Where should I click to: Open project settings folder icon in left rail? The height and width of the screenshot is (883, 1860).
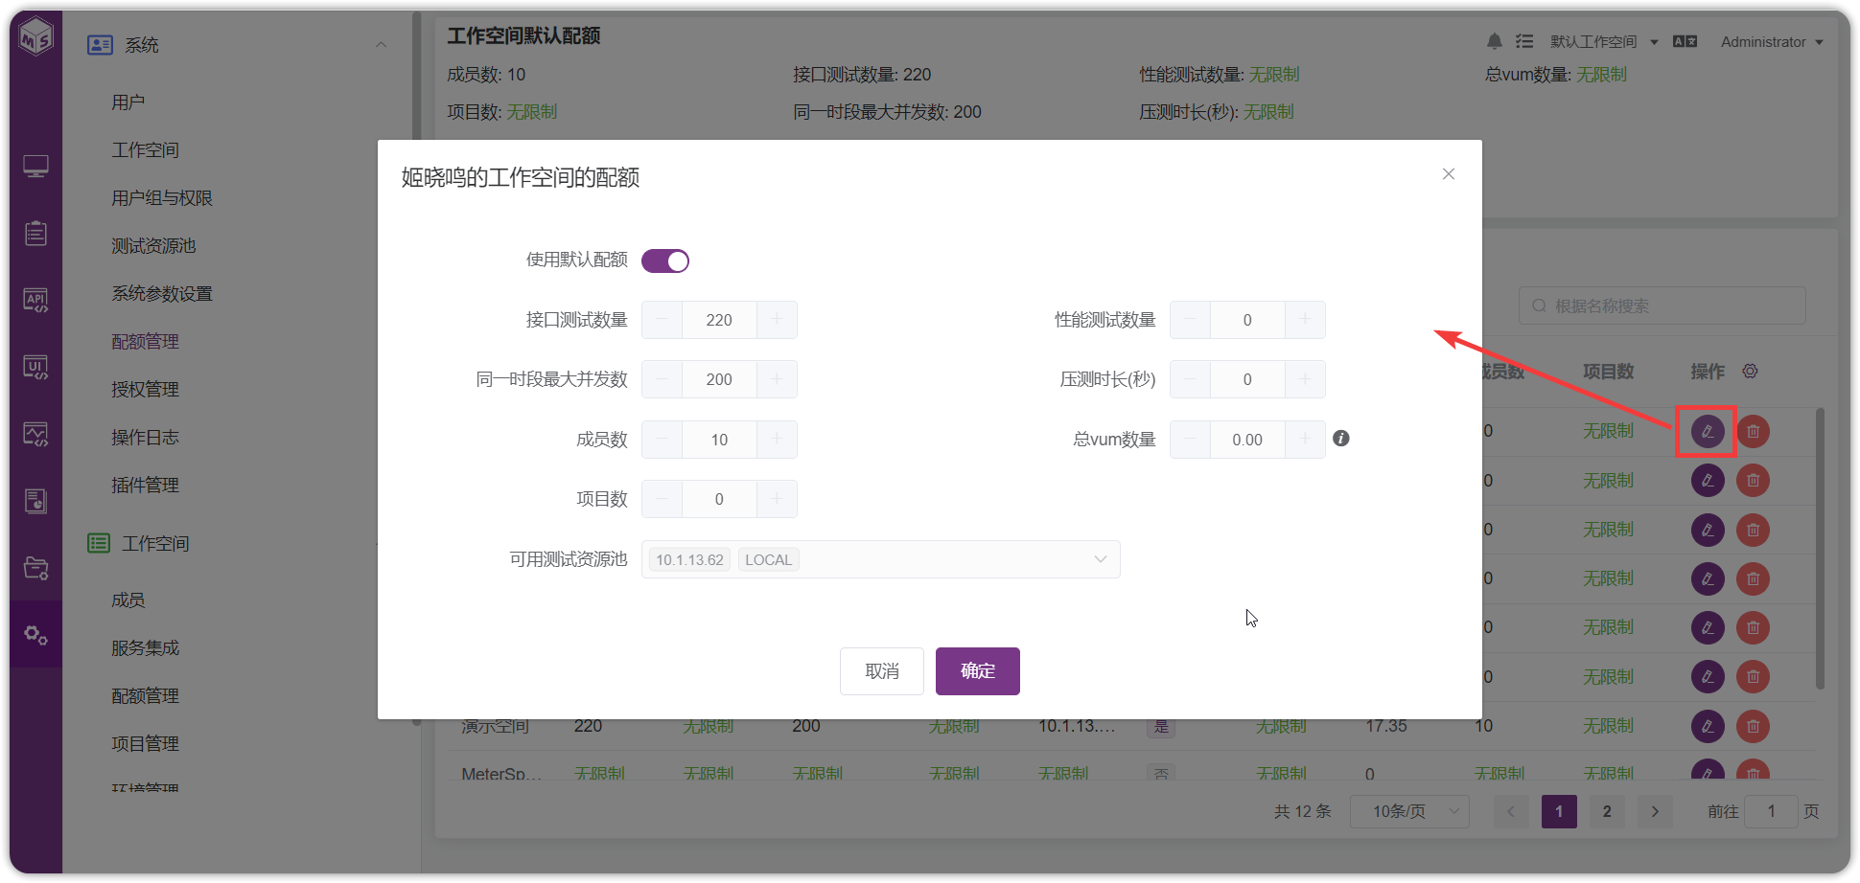35,568
